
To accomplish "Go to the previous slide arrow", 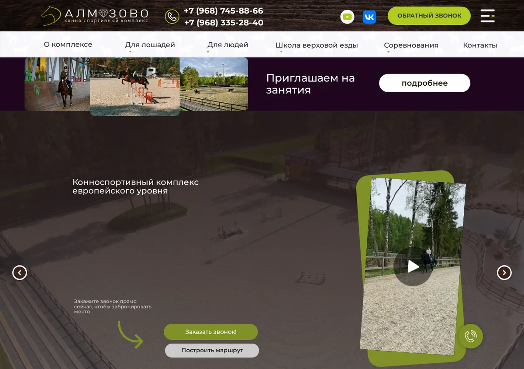I will click(20, 273).
